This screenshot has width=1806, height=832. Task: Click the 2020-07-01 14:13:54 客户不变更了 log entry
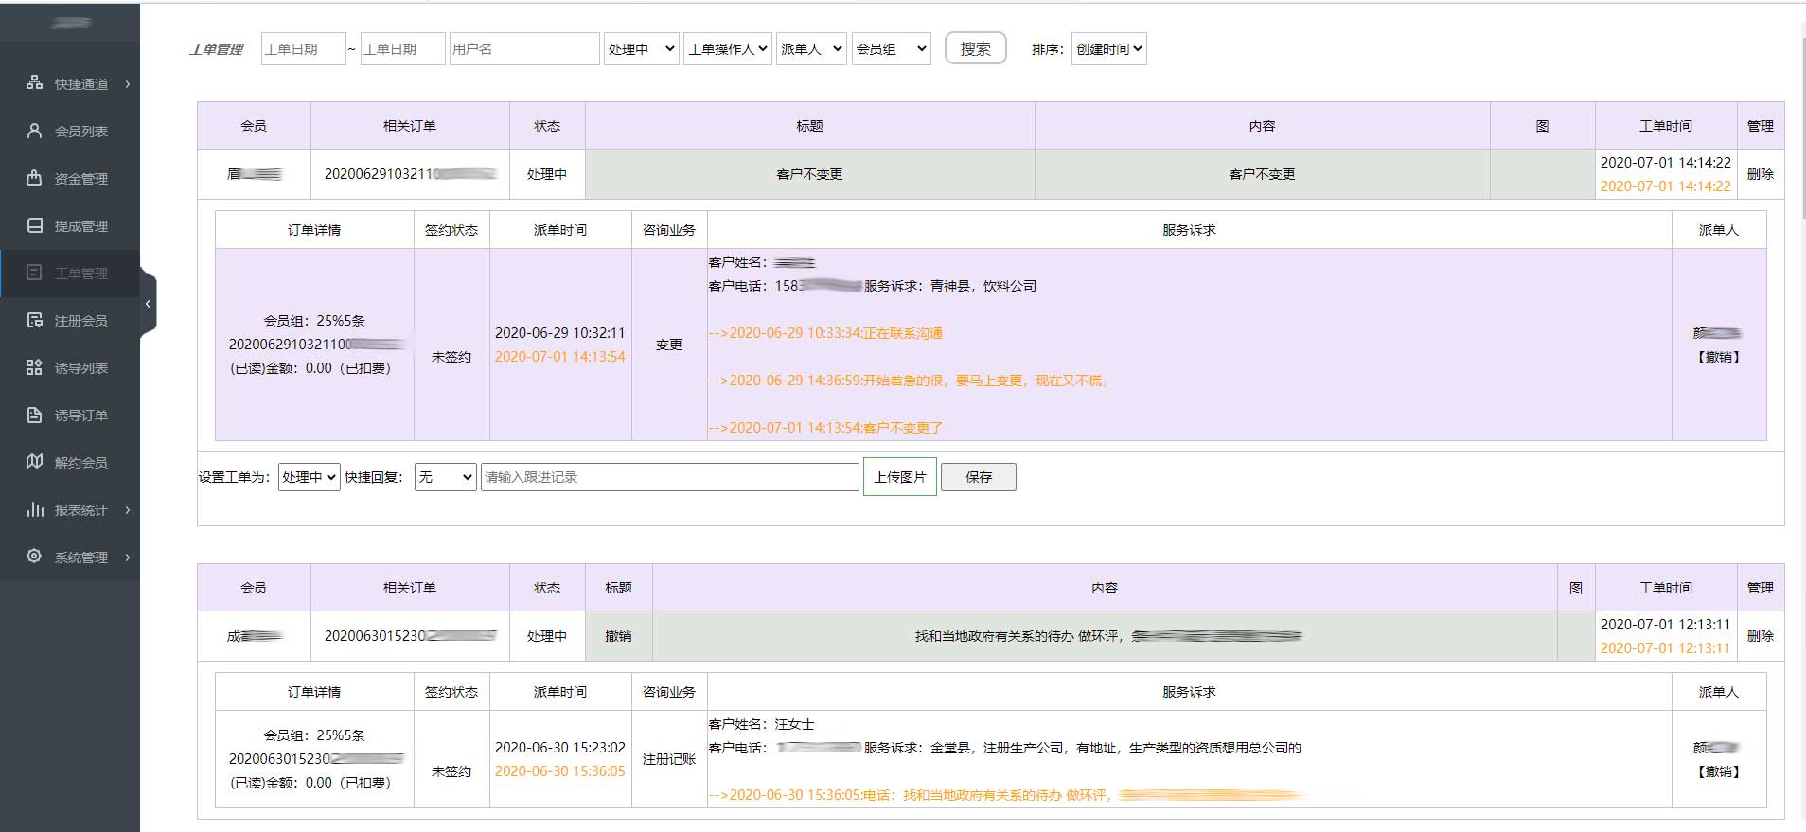825,428
